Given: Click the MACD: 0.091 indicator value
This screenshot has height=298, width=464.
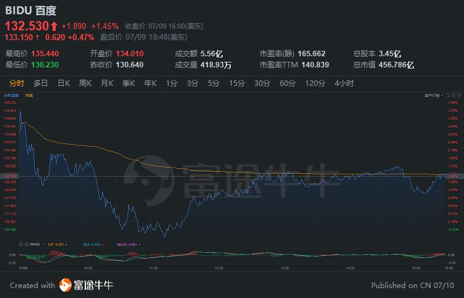Looking at the screenshot, I should pyautogui.click(x=127, y=244).
